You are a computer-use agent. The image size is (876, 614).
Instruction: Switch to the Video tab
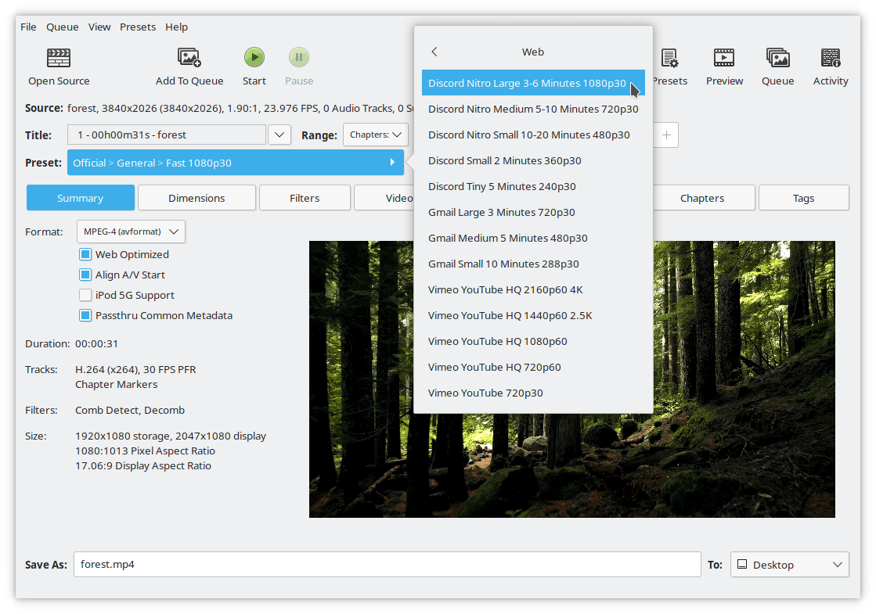coord(384,198)
